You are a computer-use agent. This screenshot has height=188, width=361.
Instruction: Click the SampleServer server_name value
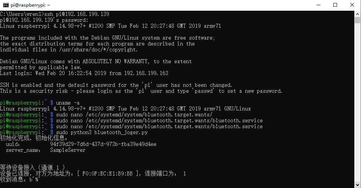click(68, 150)
